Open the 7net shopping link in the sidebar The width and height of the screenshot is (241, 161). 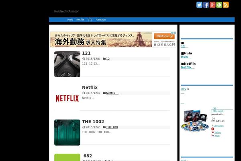pos(217,136)
